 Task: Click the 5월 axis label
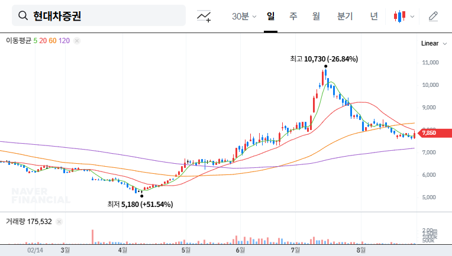tap(186, 250)
